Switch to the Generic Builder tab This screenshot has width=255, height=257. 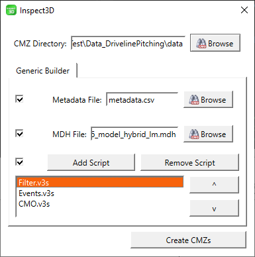[43, 71]
